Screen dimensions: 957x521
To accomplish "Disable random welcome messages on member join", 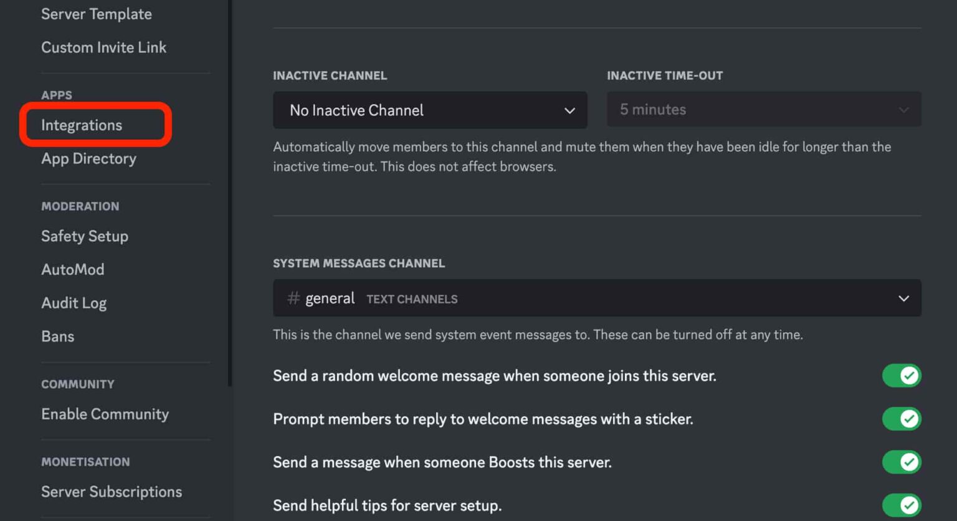I will 902,376.
